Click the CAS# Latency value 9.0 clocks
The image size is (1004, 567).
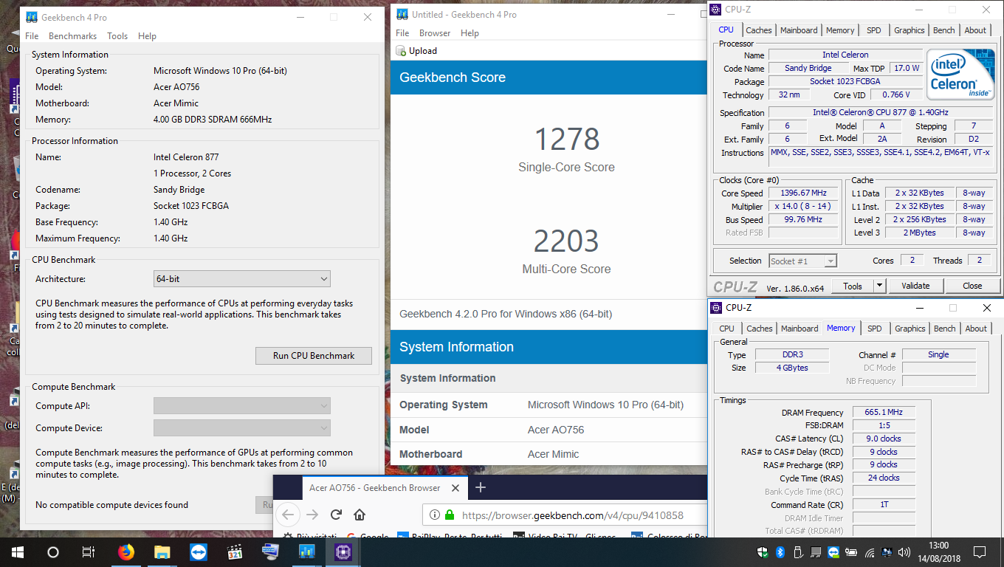884,439
